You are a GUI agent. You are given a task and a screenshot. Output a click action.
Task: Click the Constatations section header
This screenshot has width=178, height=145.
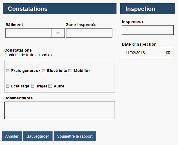point(60,9)
